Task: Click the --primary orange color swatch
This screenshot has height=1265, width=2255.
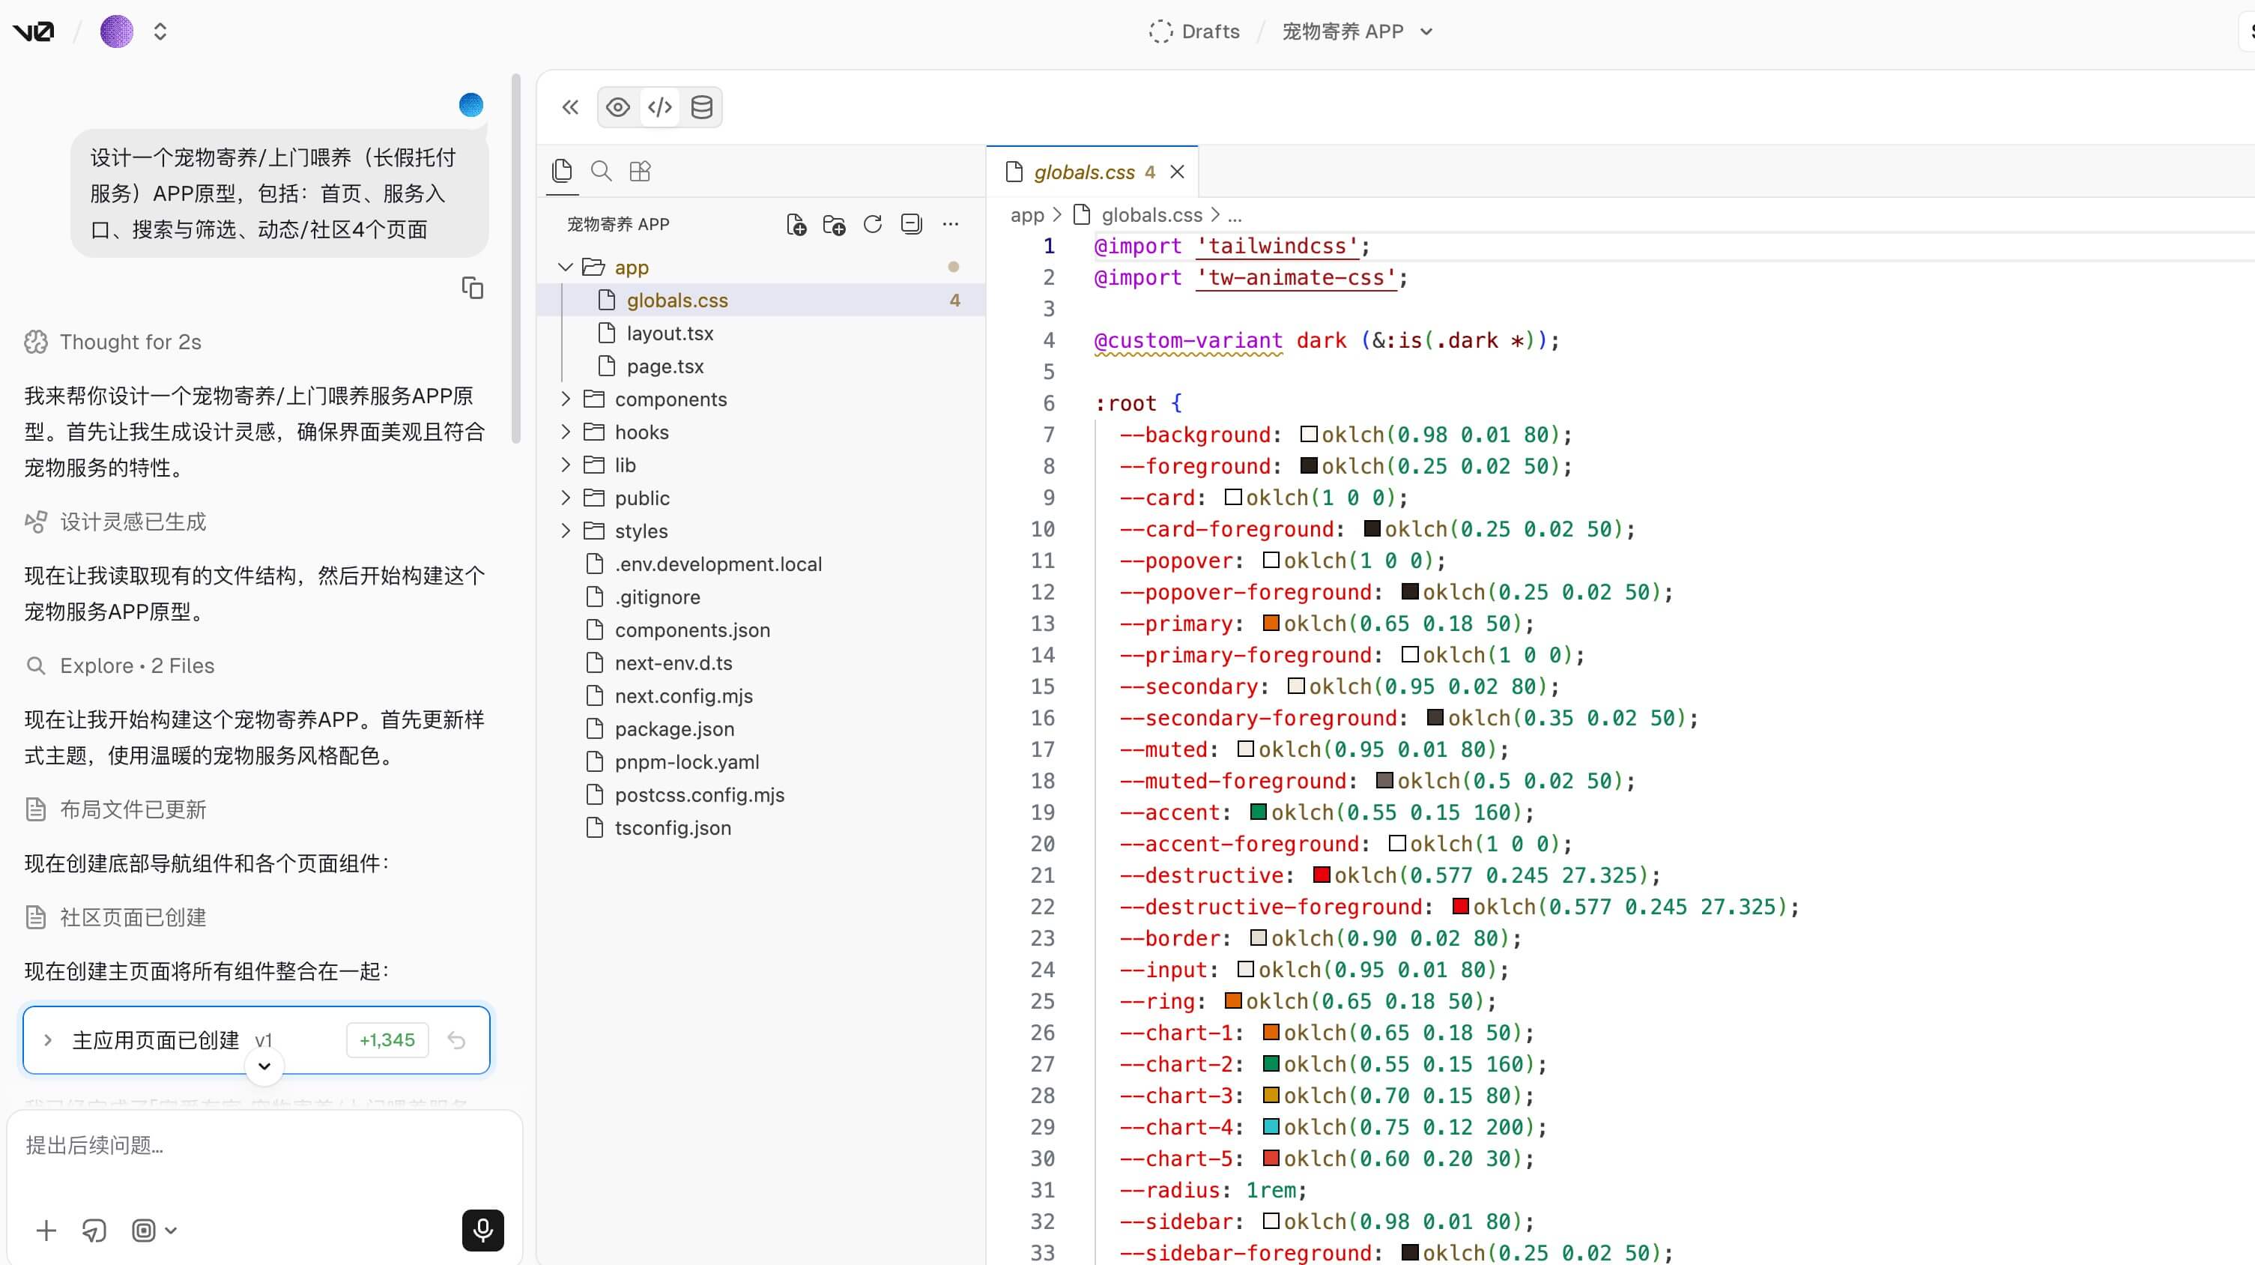Action: pos(1271,624)
